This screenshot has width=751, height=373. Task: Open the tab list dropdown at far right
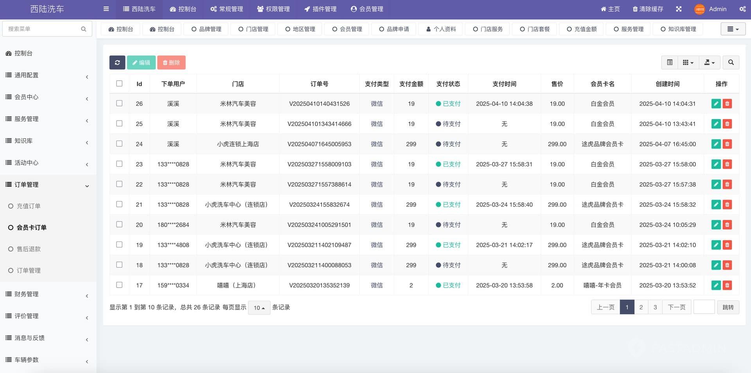point(733,29)
